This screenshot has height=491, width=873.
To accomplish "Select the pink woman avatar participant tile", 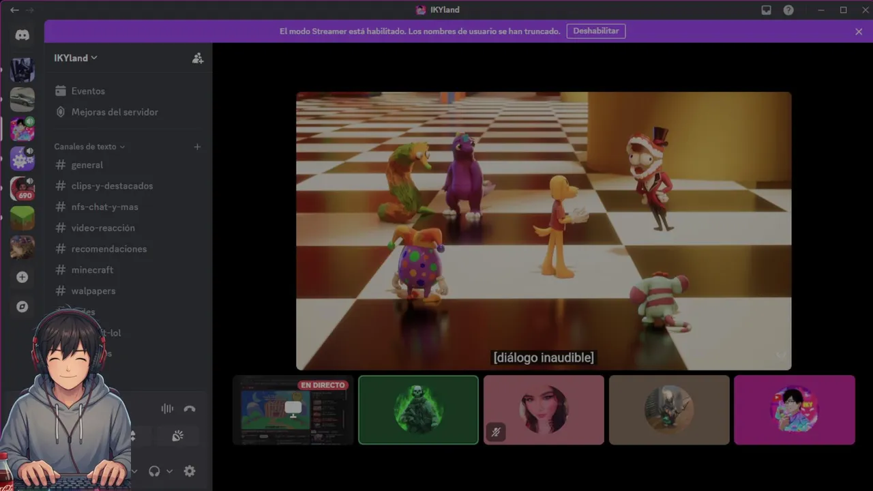I will click(544, 410).
